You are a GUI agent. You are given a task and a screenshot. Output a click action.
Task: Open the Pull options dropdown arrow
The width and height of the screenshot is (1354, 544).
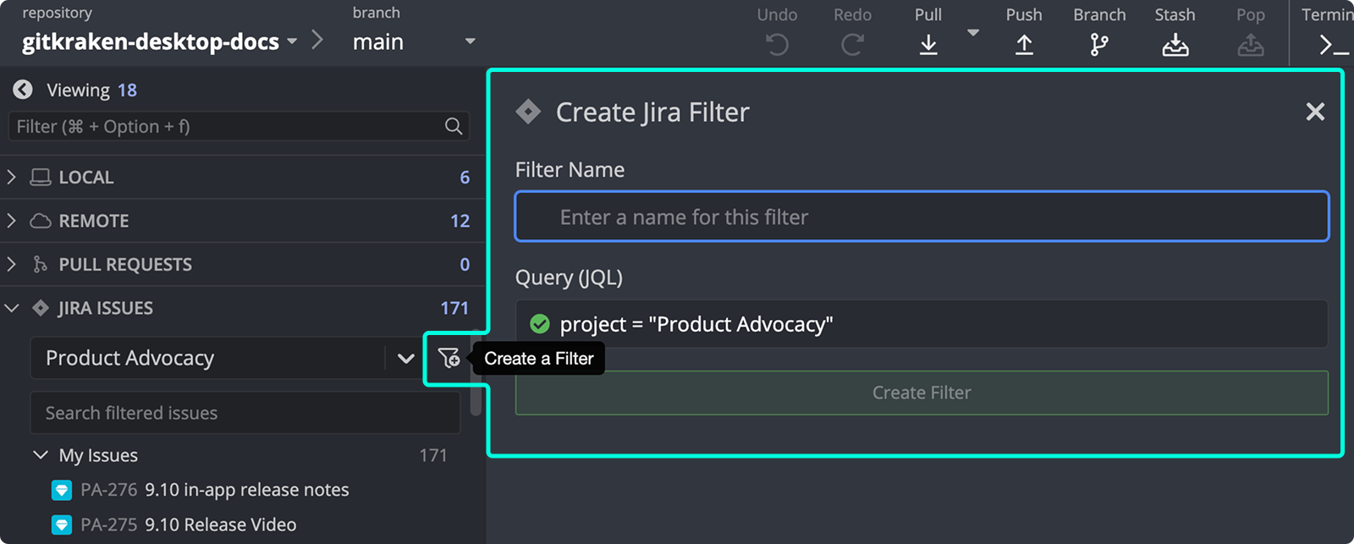tap(973, 33)
